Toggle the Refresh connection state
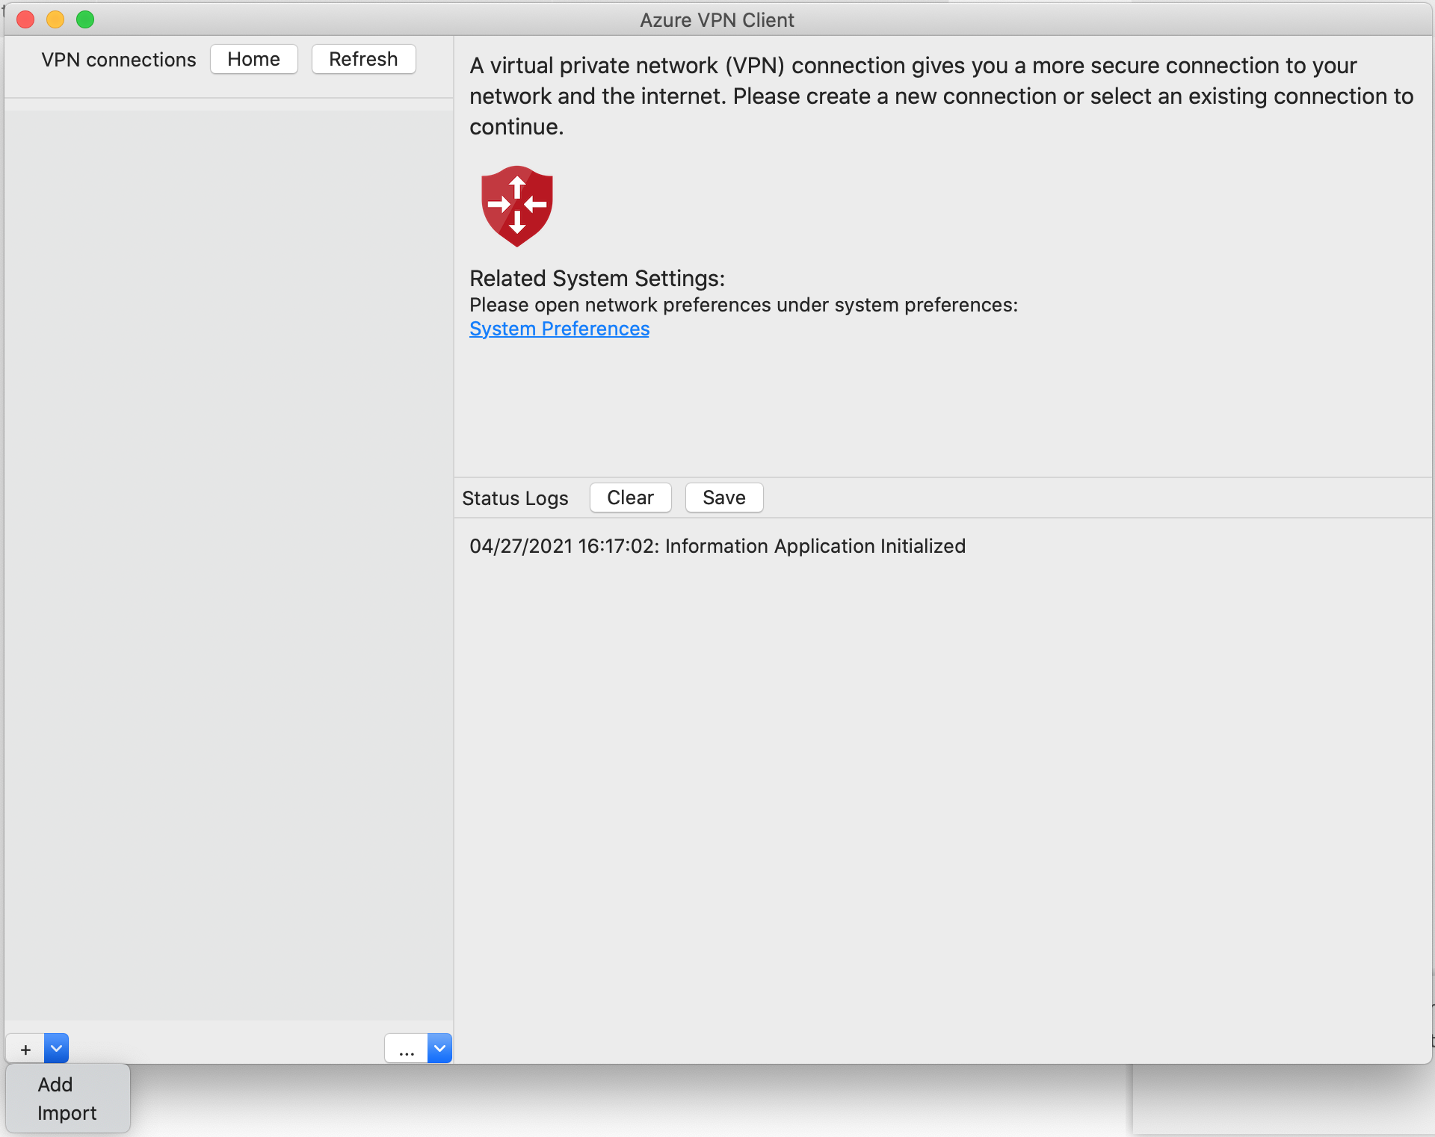1435x1137 pixels. 363,59
